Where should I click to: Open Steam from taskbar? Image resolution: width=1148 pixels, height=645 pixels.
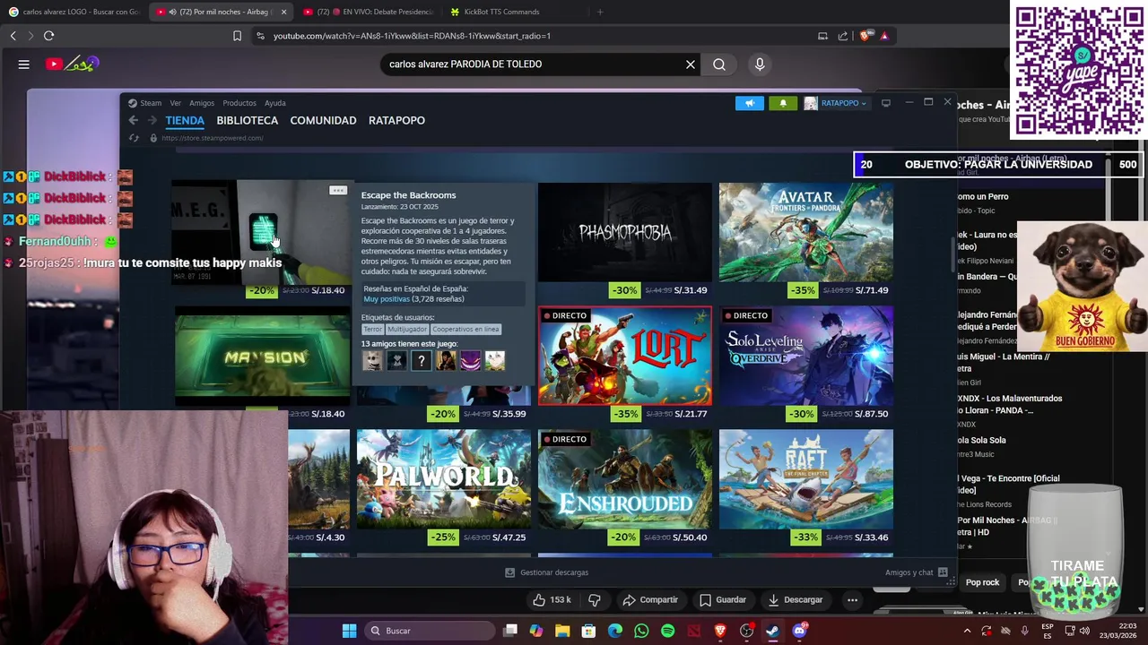click(772, 631)
